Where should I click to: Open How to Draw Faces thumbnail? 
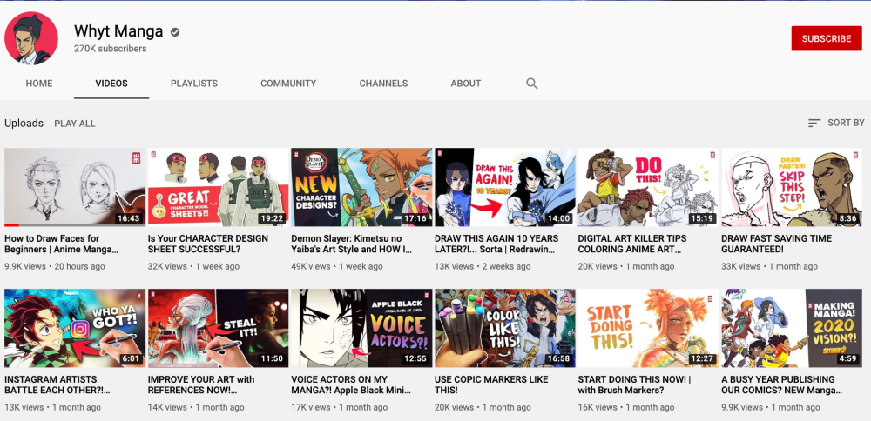tap(75, 187)
